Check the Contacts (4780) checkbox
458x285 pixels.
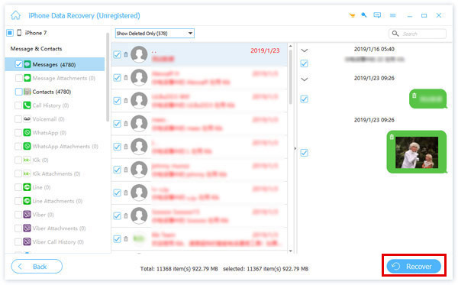18,92
